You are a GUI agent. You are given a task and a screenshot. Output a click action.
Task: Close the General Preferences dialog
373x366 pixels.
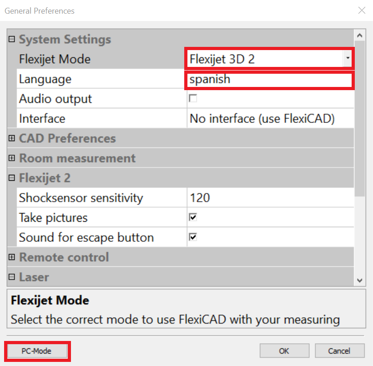click(362, 10)
